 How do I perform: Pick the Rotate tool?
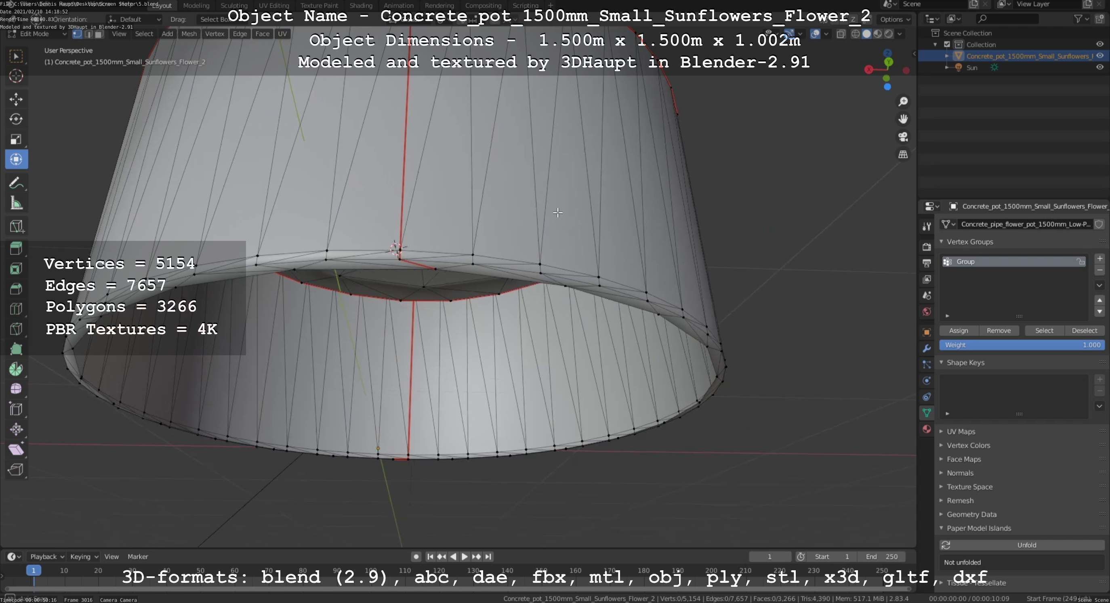click(x=17, y=119)
